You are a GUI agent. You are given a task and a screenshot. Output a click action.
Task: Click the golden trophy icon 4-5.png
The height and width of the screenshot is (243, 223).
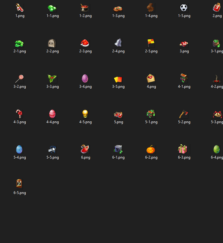[x=85, y=114]
